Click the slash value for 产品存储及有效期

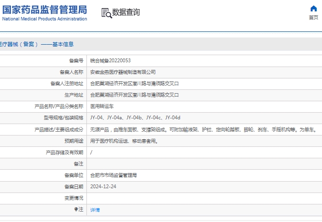point(91,153)
